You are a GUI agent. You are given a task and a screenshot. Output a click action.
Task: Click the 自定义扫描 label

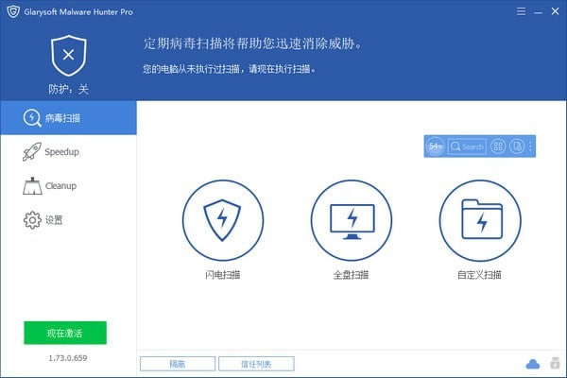coord(479,275)
